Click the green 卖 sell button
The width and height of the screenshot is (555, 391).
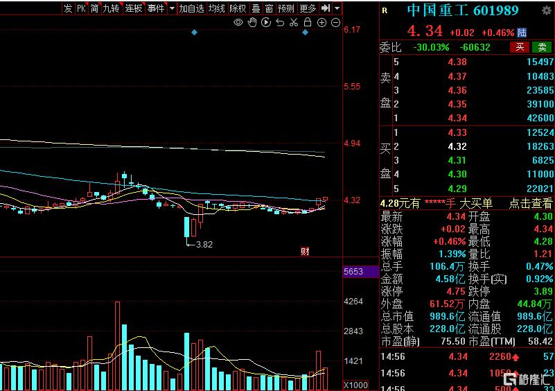click(x=542, y=47)
